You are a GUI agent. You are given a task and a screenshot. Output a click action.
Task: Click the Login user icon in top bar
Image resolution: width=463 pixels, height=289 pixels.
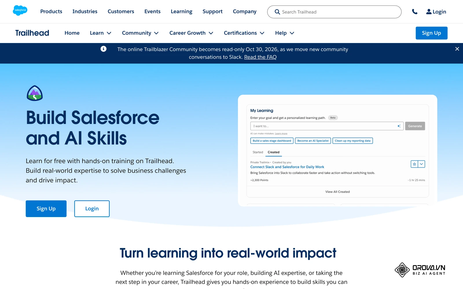tap(429, 12)
